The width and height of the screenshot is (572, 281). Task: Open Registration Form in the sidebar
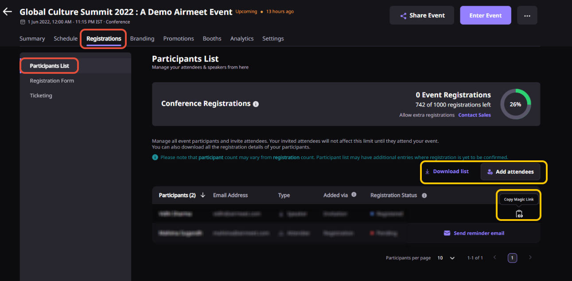52,81
